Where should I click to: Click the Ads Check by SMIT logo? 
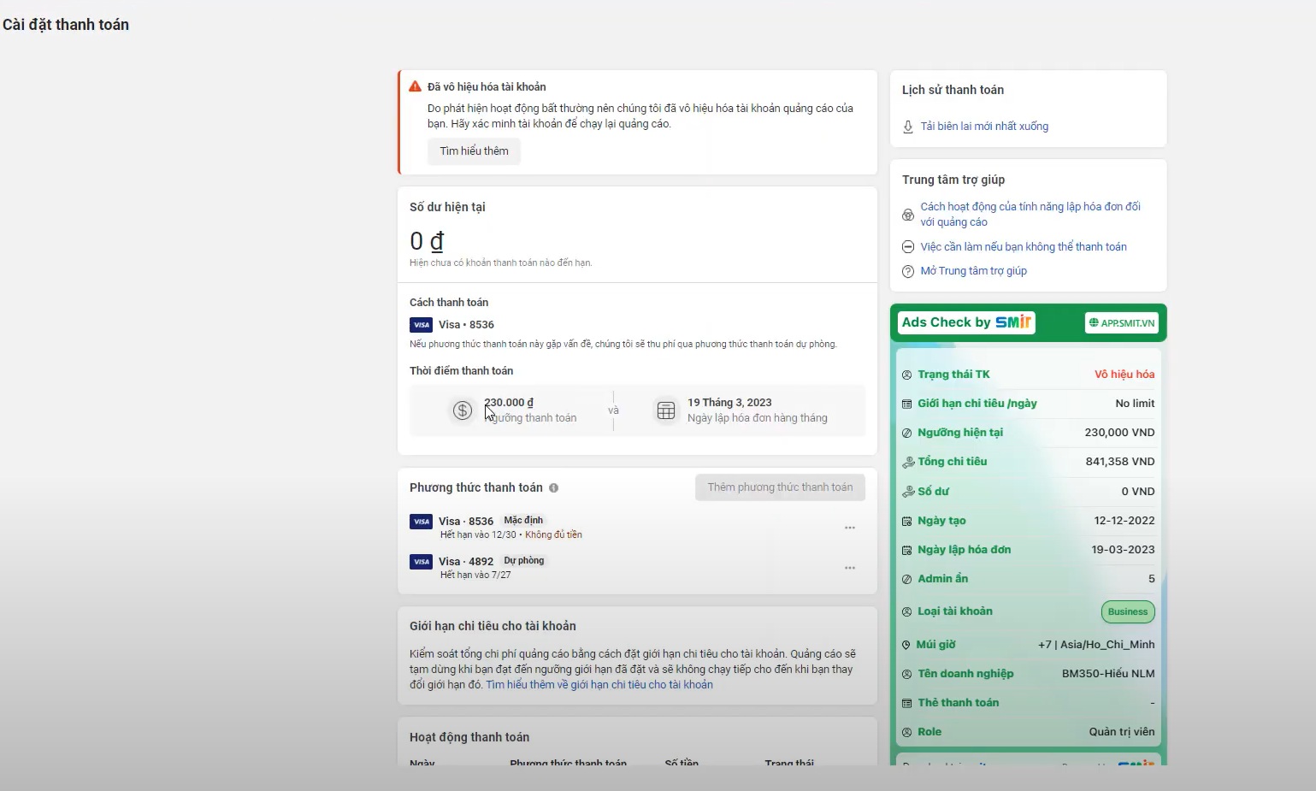tap(967, 322)
